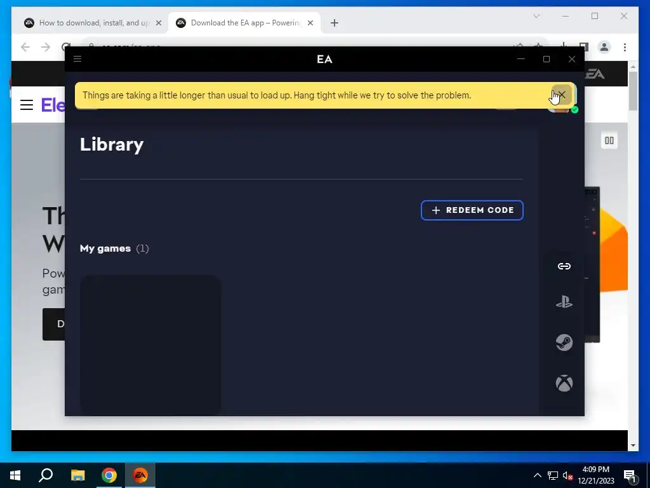Open the Chrome tab search dropdown

[536, 16]
